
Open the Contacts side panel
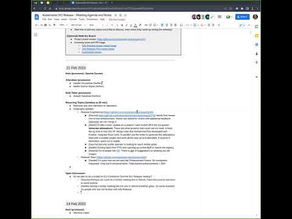[257, 54]
